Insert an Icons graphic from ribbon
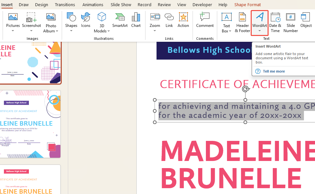 86,17
